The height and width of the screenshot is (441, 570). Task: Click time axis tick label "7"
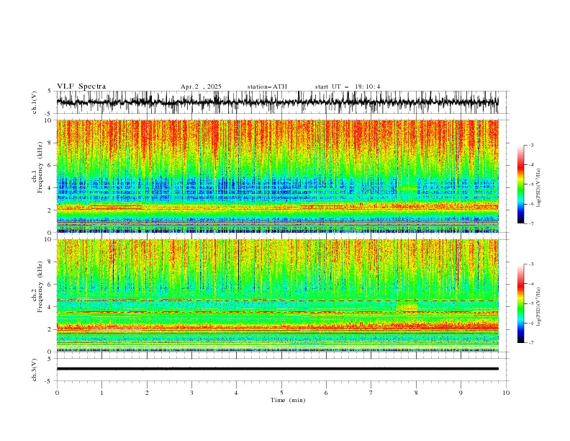371,393
